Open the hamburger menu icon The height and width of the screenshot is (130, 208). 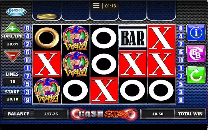tap(96, 6)
